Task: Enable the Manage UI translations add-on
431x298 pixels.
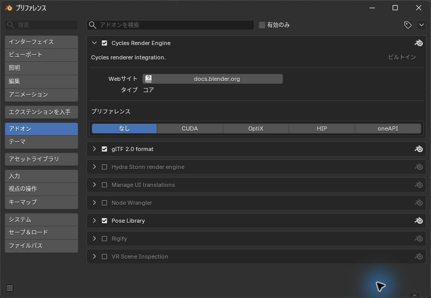Action: pos(104,185)
